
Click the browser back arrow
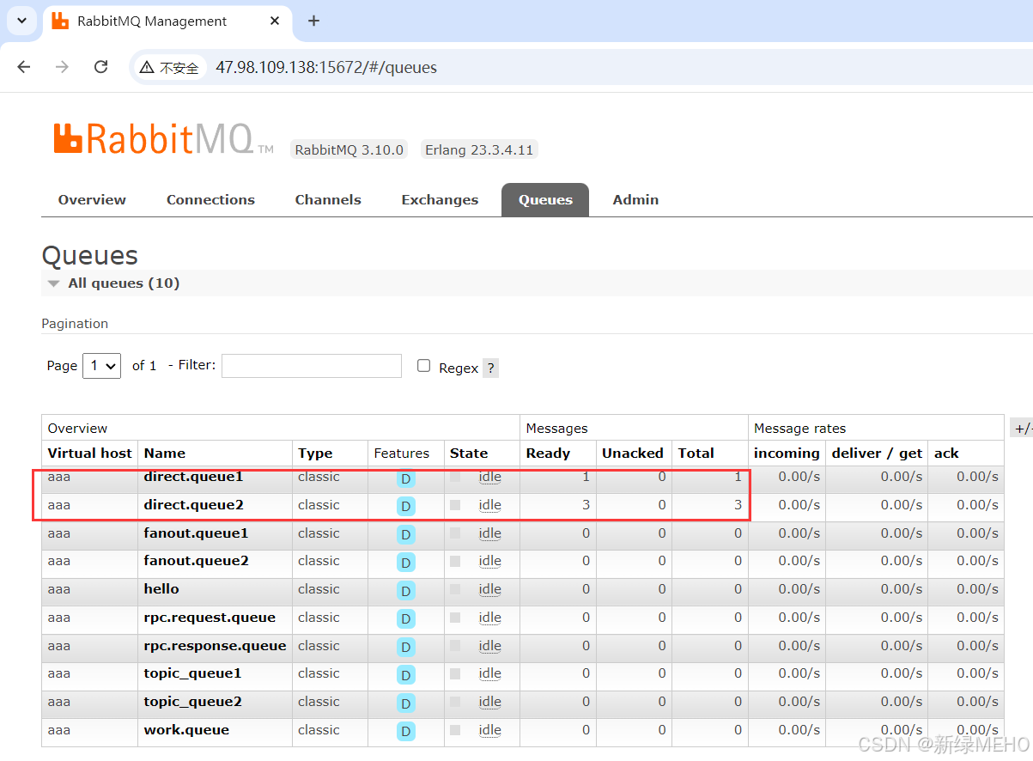24,67
